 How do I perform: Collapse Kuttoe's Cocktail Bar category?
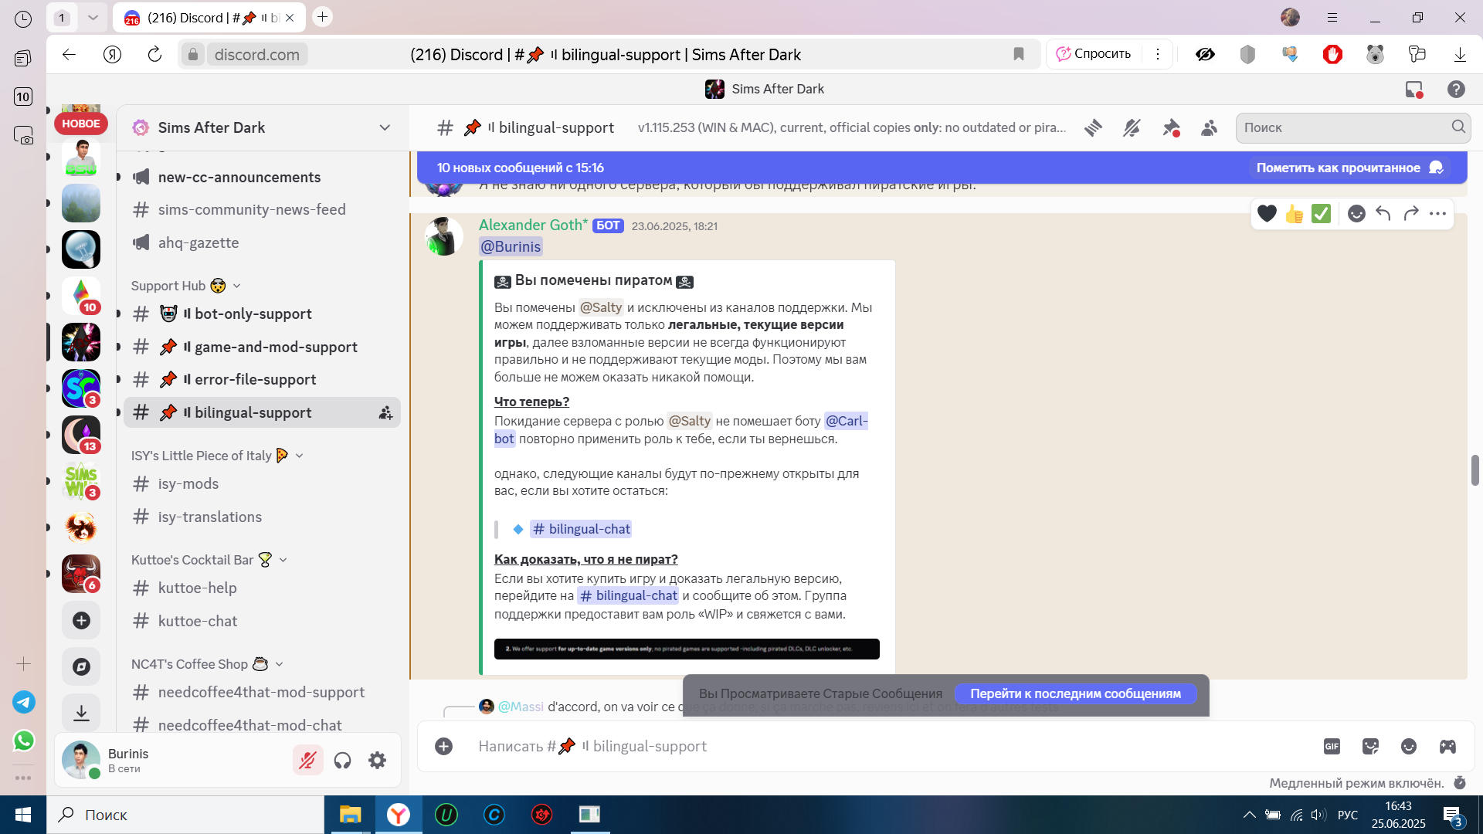(209, 560)
